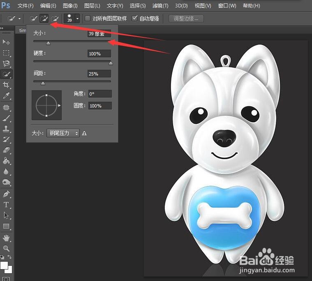312x281 pixels.
Task: Click the 硬度 hardness slider handle
Action: pyautogui.click(x=111, y=63)
